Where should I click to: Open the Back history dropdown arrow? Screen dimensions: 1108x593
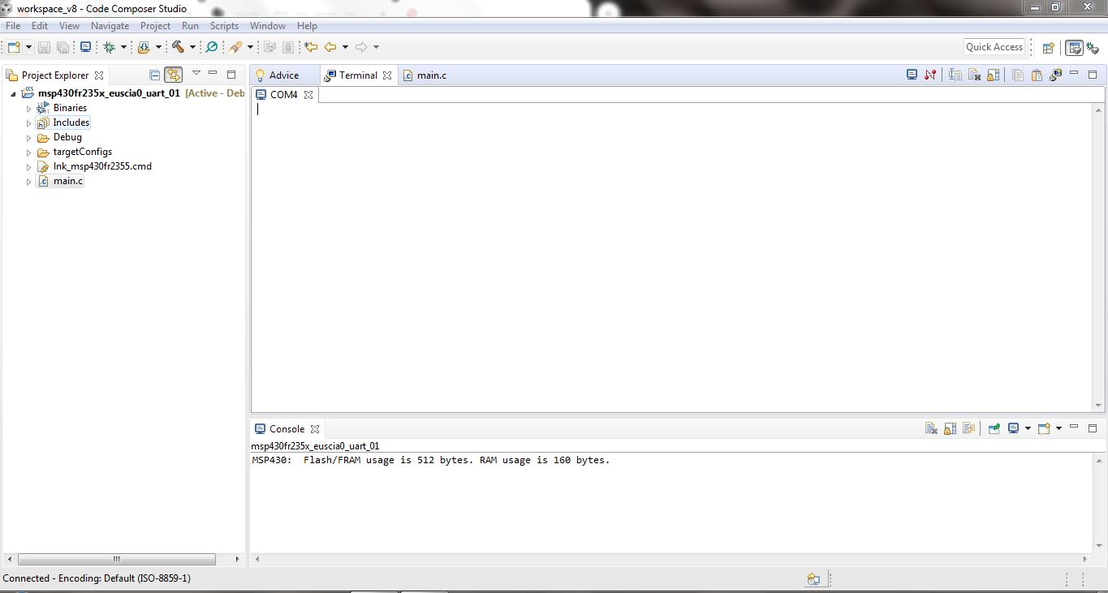345,47
